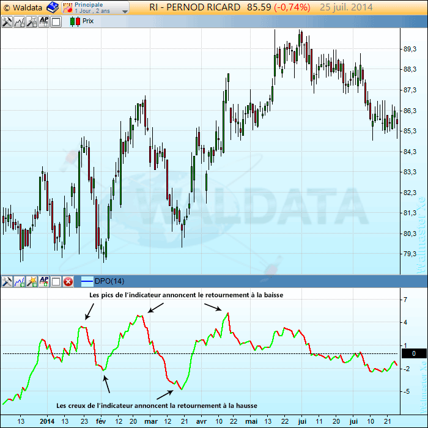The height and width of the screenshot is (428, 428).
Task: Click the -5 value on DPO axis
Action: coord(407,391)
